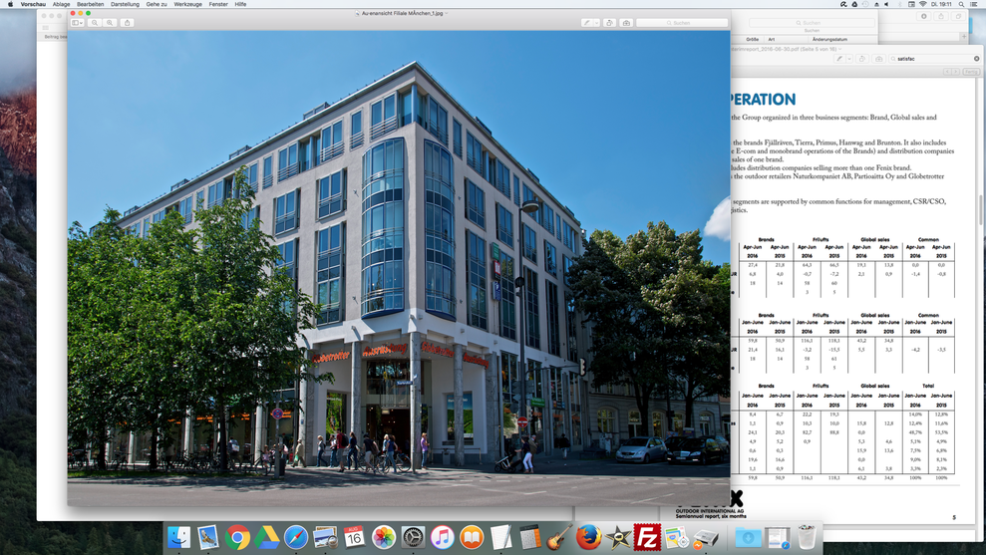
Task: Open the Vorschau app menu
Action: click(x=33, y=4)
